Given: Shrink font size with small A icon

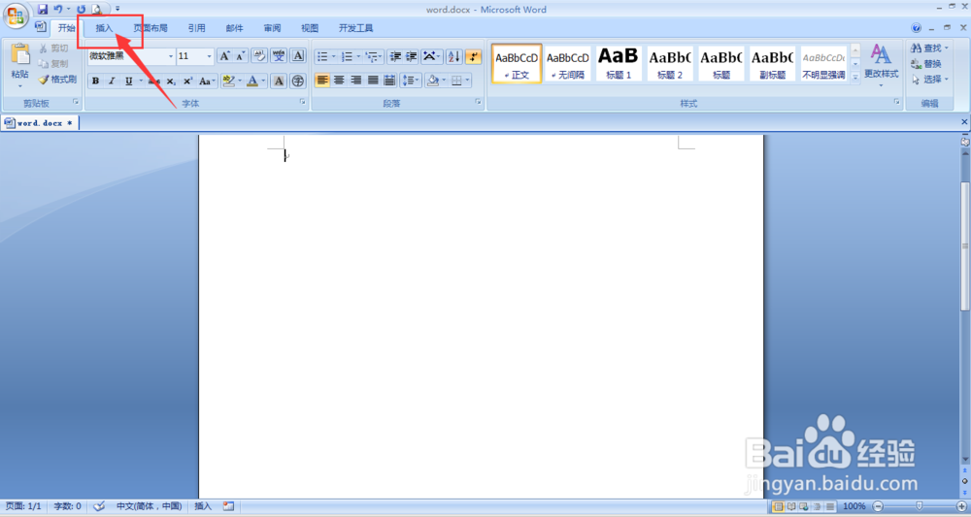Looking at the screenshot, I should (x=240, y=56).
